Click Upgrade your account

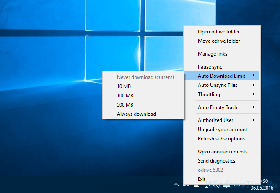(x=221, y=130)
